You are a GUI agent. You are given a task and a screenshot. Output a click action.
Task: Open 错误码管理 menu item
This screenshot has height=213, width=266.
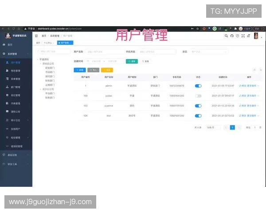tap(16, 146)
